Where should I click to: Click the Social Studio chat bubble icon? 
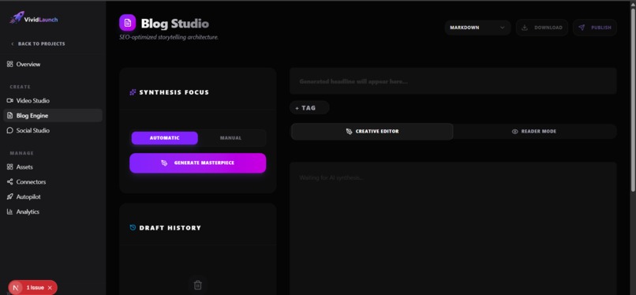pyautogui.click(x=10, y=130)
